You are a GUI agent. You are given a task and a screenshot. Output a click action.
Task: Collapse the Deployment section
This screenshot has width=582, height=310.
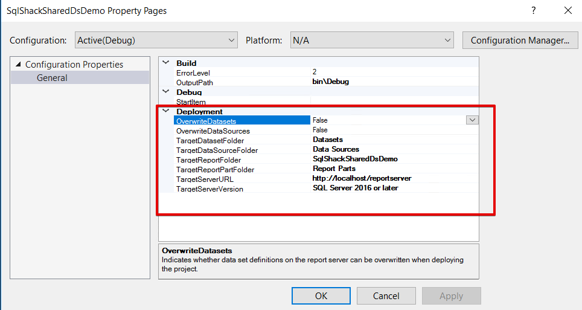point(166,111)
